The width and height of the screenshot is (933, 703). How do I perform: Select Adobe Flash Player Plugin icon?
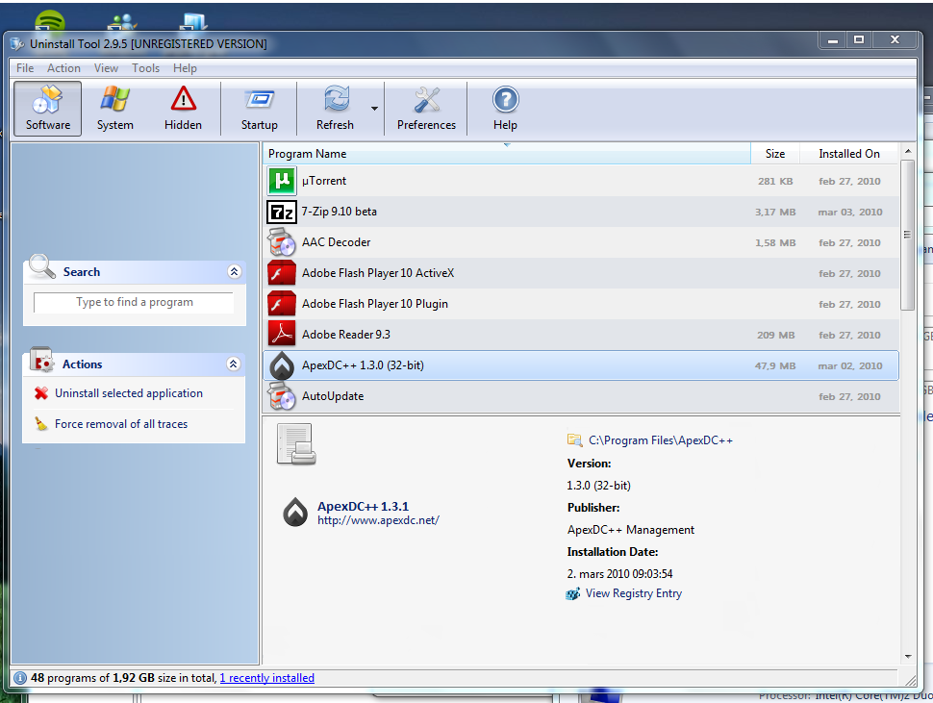(x=282, y=304)
